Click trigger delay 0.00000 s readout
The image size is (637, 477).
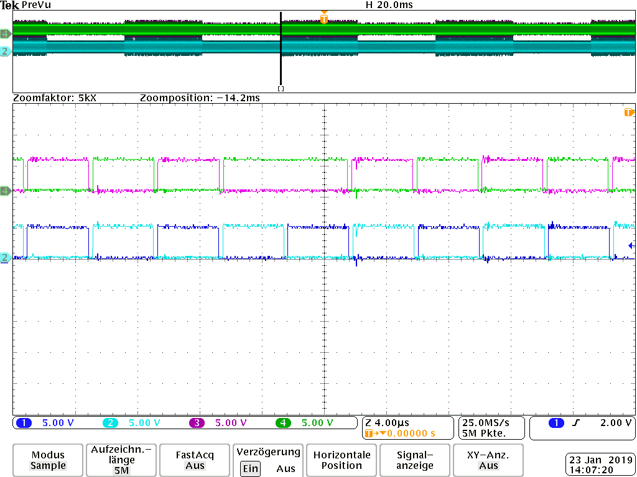(x=411, y=434)
